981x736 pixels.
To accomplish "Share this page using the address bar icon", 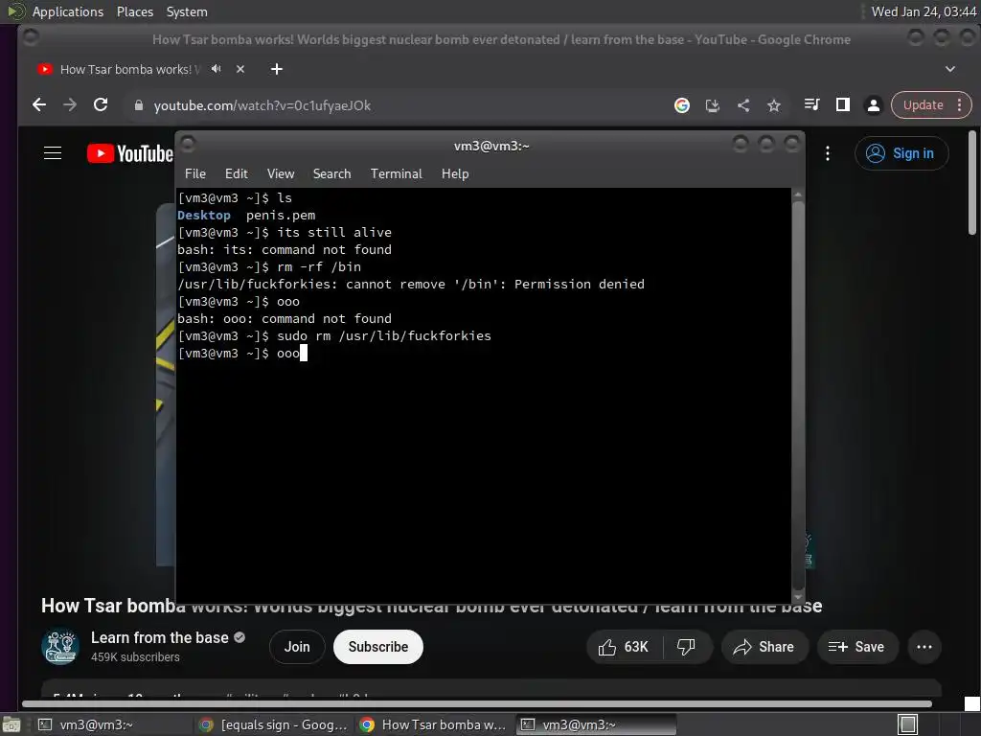I will pos(743,105).
